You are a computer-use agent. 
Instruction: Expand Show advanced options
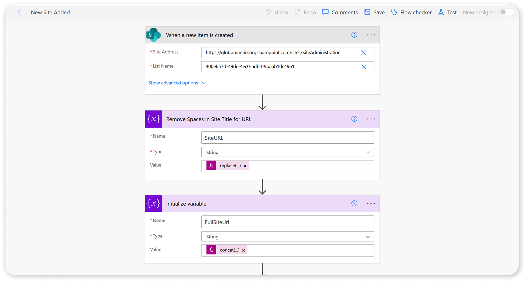tap(177, 83)
